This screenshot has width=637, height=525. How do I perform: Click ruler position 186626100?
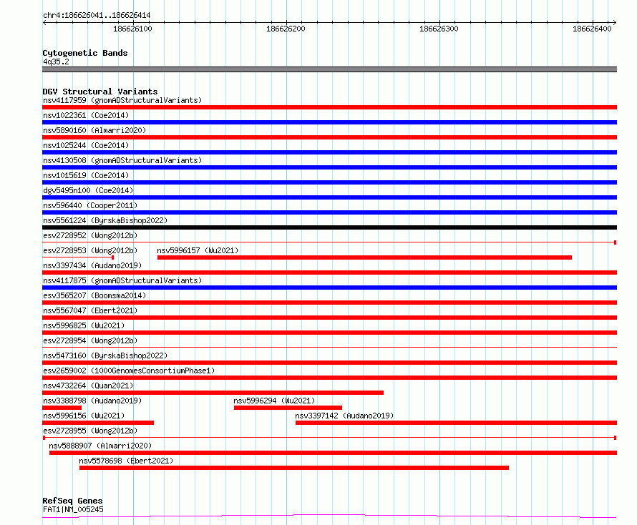132,29
